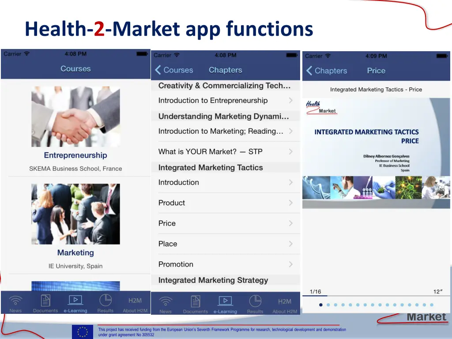Click the Price slide preview image
Image resolution: width=452 pixels, height=339 pixels.
pyautogui.click(x=376, y=153)
